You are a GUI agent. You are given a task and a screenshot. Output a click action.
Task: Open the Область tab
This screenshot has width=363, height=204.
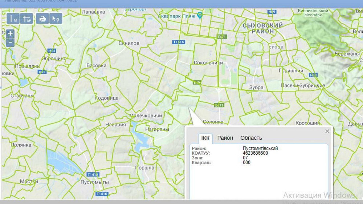(x=251, y=138)
